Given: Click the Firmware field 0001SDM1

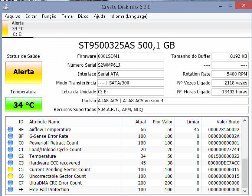Looking at the screenshot, I should pos(131,56).
